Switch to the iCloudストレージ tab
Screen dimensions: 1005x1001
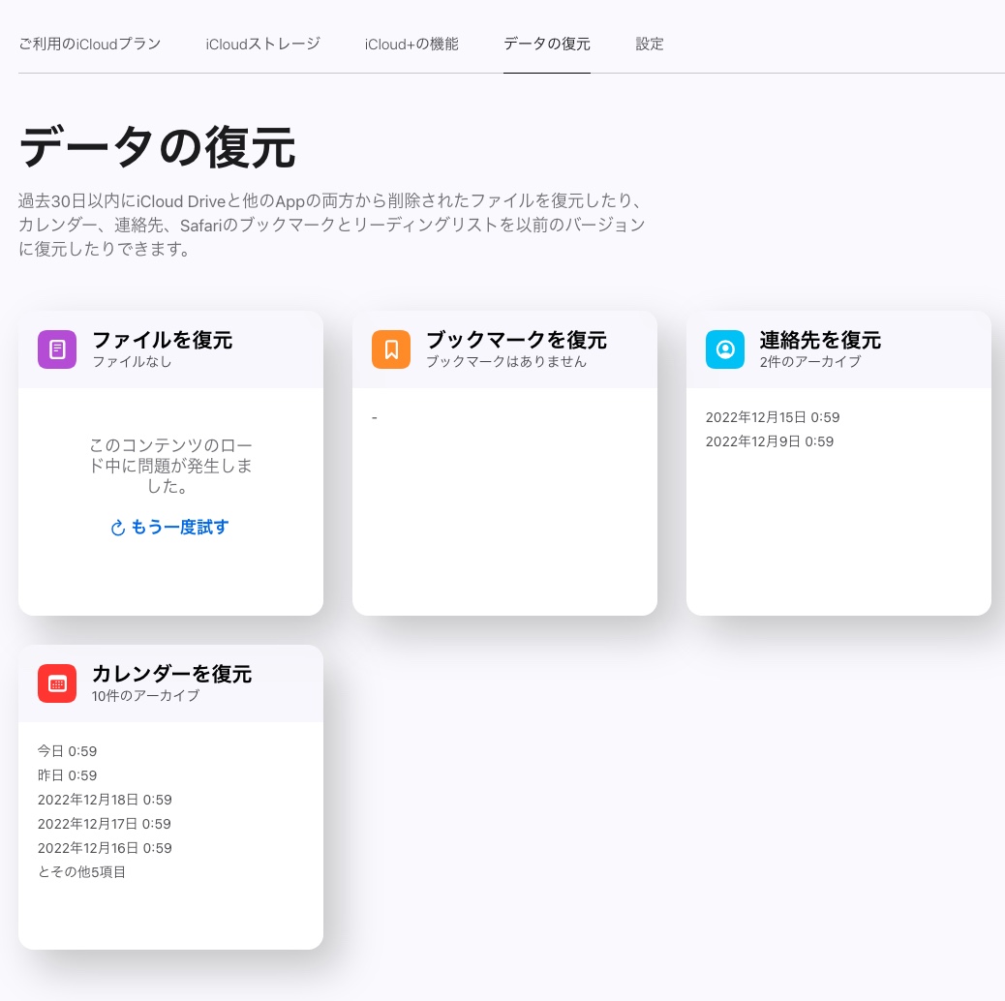coord(262,45)
